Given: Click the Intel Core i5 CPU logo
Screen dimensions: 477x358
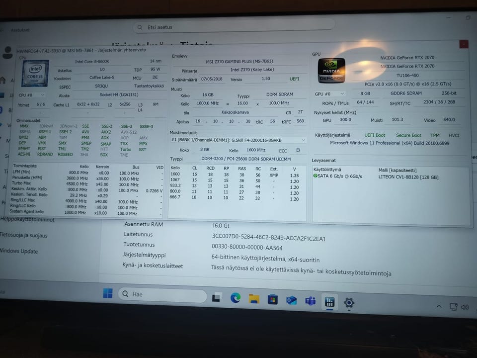Looking at the screenshot, I should pyautogui.click(x=35, y=74).
